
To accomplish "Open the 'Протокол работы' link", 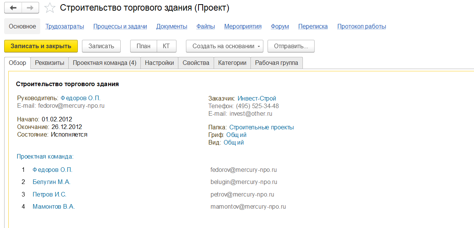I will (x=361, y=27).
